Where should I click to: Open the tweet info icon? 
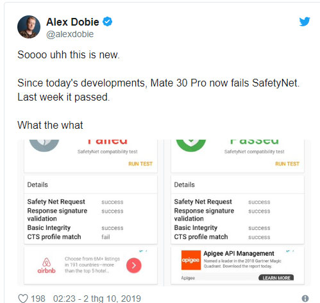tap(305, 299)
